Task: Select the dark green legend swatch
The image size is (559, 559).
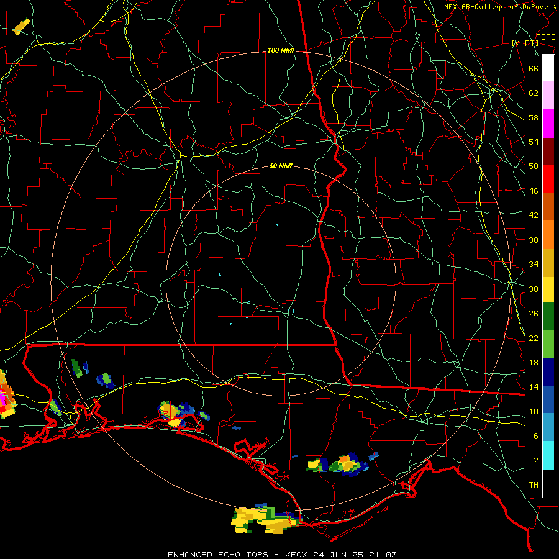Action: (548, 316)
